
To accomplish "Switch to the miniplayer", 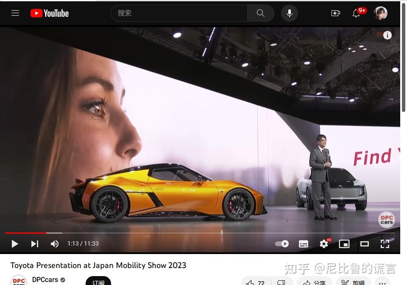I will (x=344, y=244).
